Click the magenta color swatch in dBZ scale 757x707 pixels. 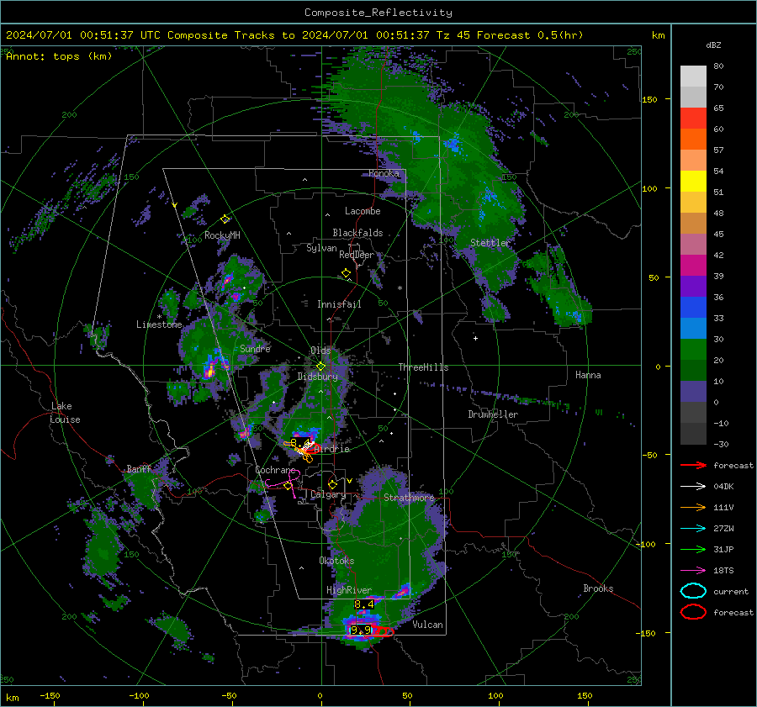pos(693,265)
